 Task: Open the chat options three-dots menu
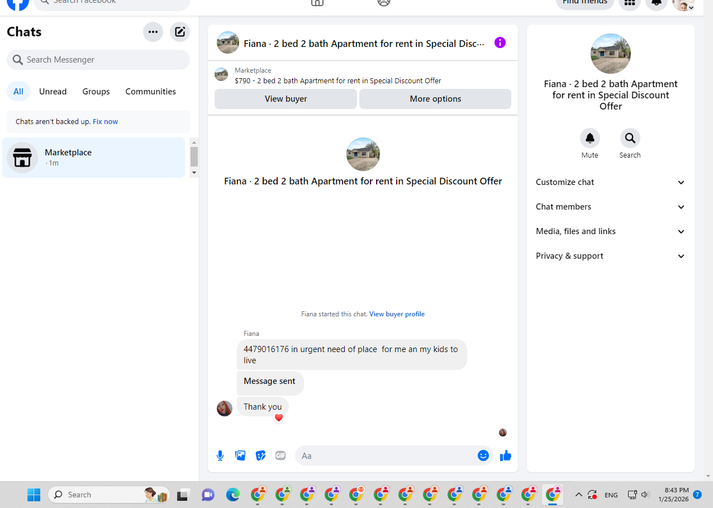[153, 32]
